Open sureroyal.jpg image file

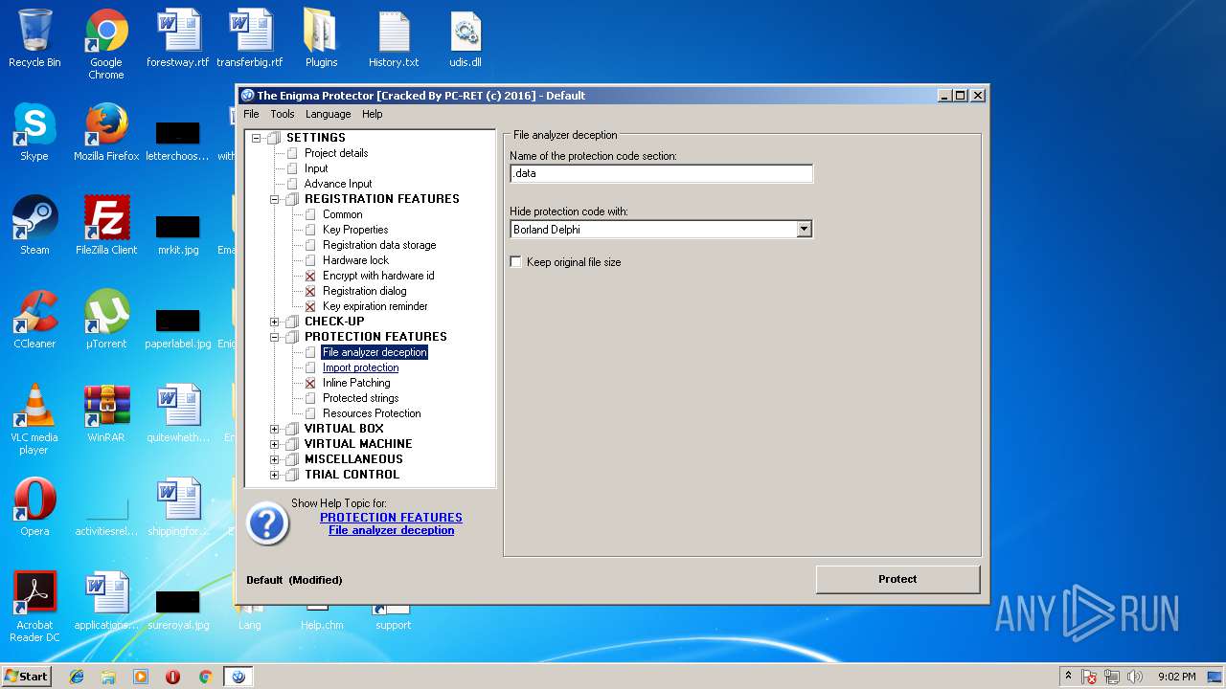click(178, 610)
